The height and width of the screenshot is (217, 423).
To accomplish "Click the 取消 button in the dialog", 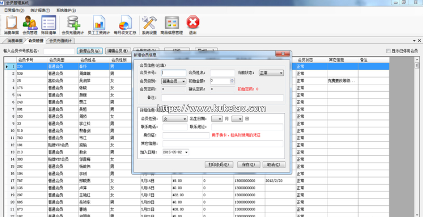I will tap(274, 164).
